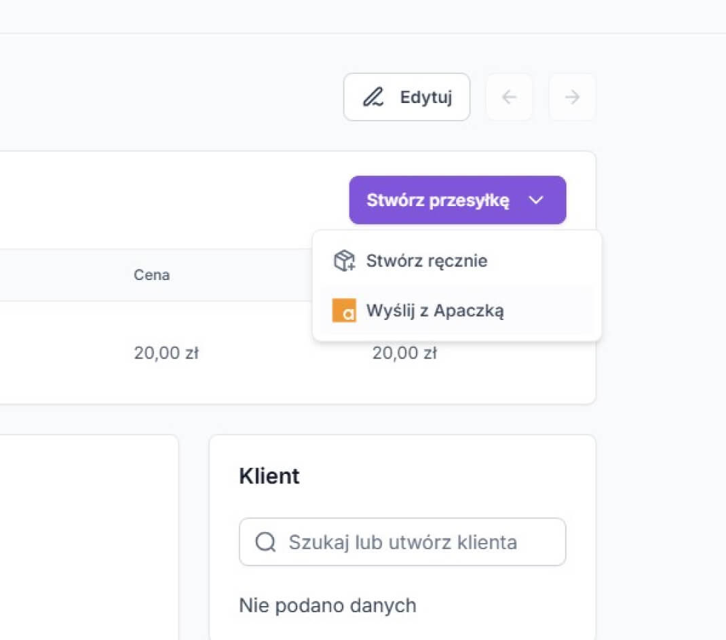The image size is (726, 640).
Task: Click the magnifier icon in client search
Action: coord(265,542)
